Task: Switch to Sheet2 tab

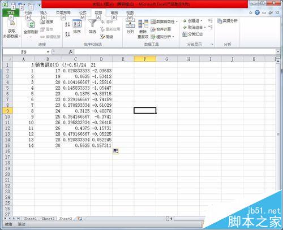Action: pos(48,219)
